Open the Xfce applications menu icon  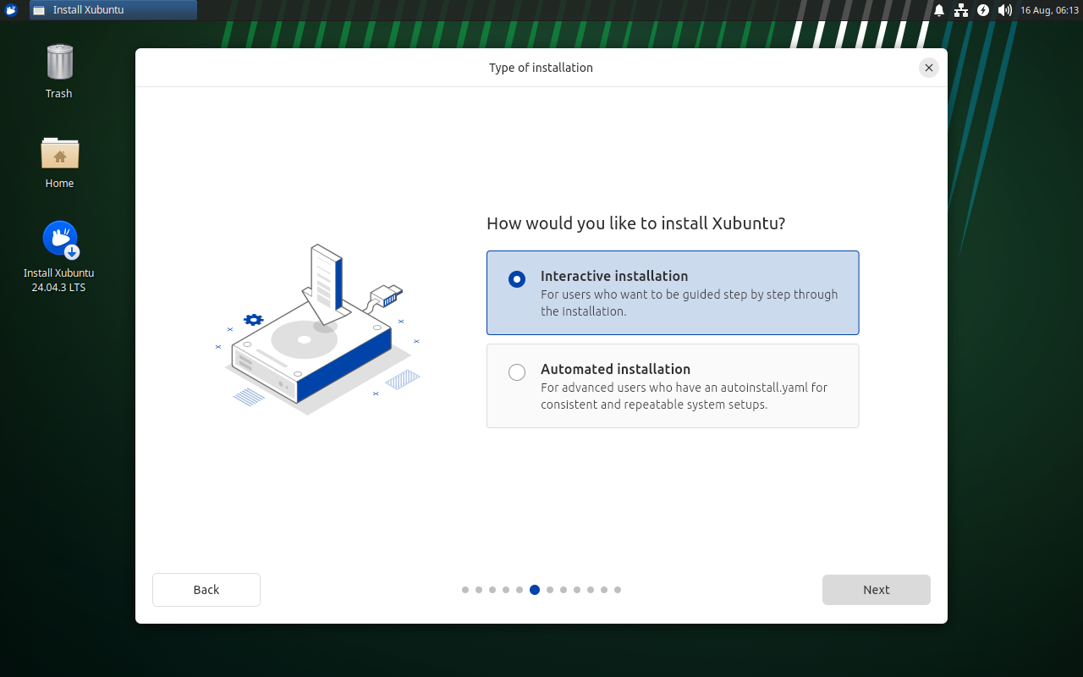click(x=11, y=10)
